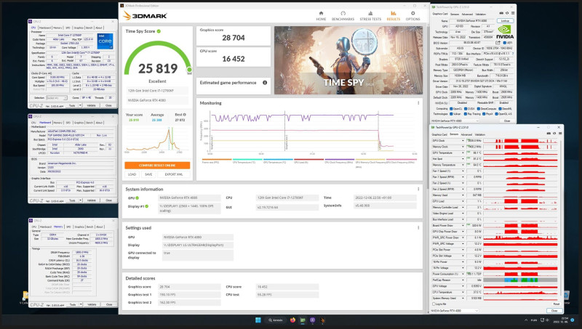Image resolution: width=582 pixels, height=329 pixels.
Task: Click the Lookup button in GPU-Z
Action: pyautogui.click(x=505, y=21)
